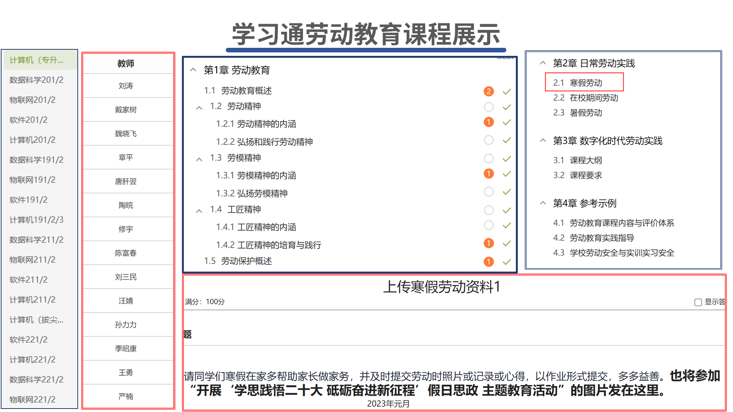Open the 2.1 寒假劳动 lesson

click(x=585, y=83)
